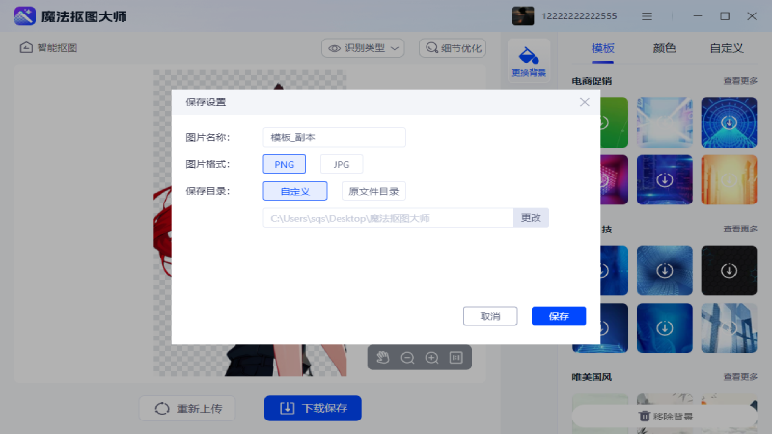Click 更改 to change the save path

coord(531,218)
